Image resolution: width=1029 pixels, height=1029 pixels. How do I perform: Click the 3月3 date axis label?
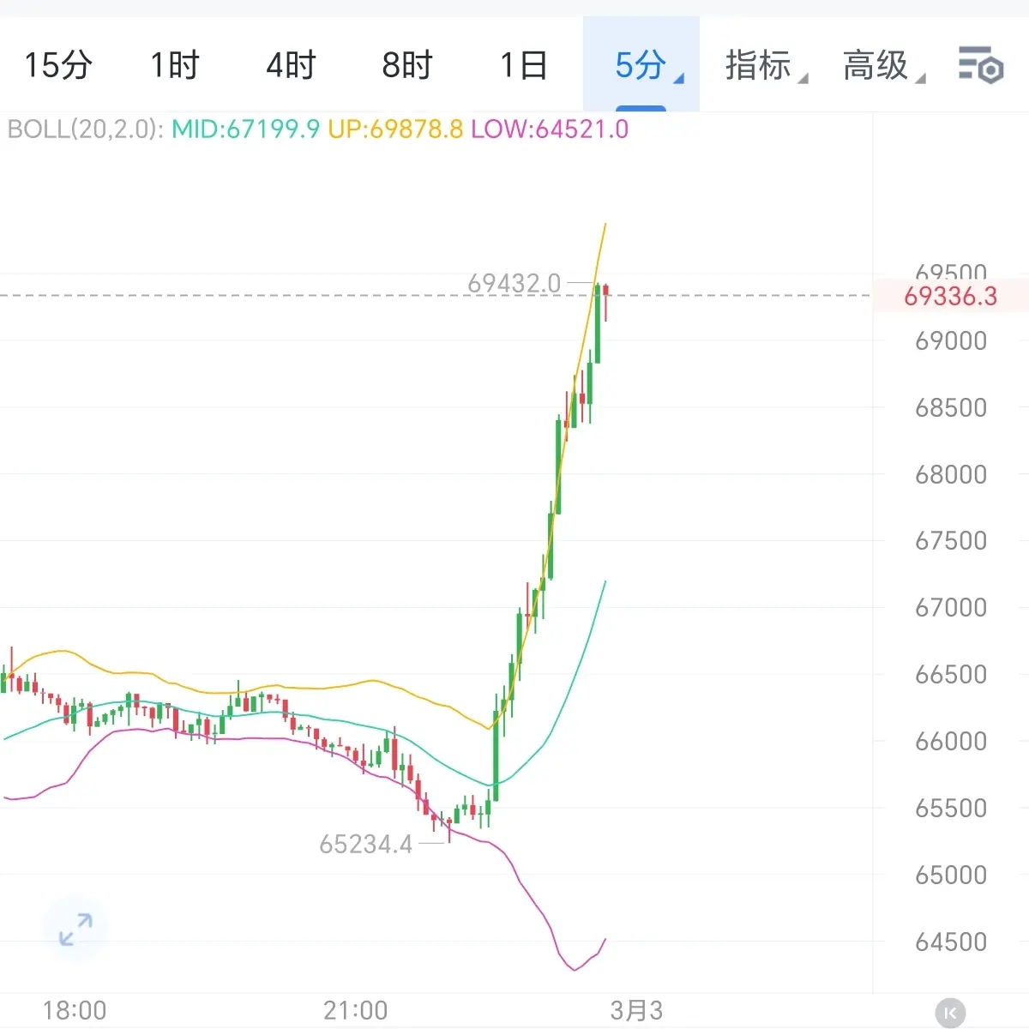click(636, 1010)
